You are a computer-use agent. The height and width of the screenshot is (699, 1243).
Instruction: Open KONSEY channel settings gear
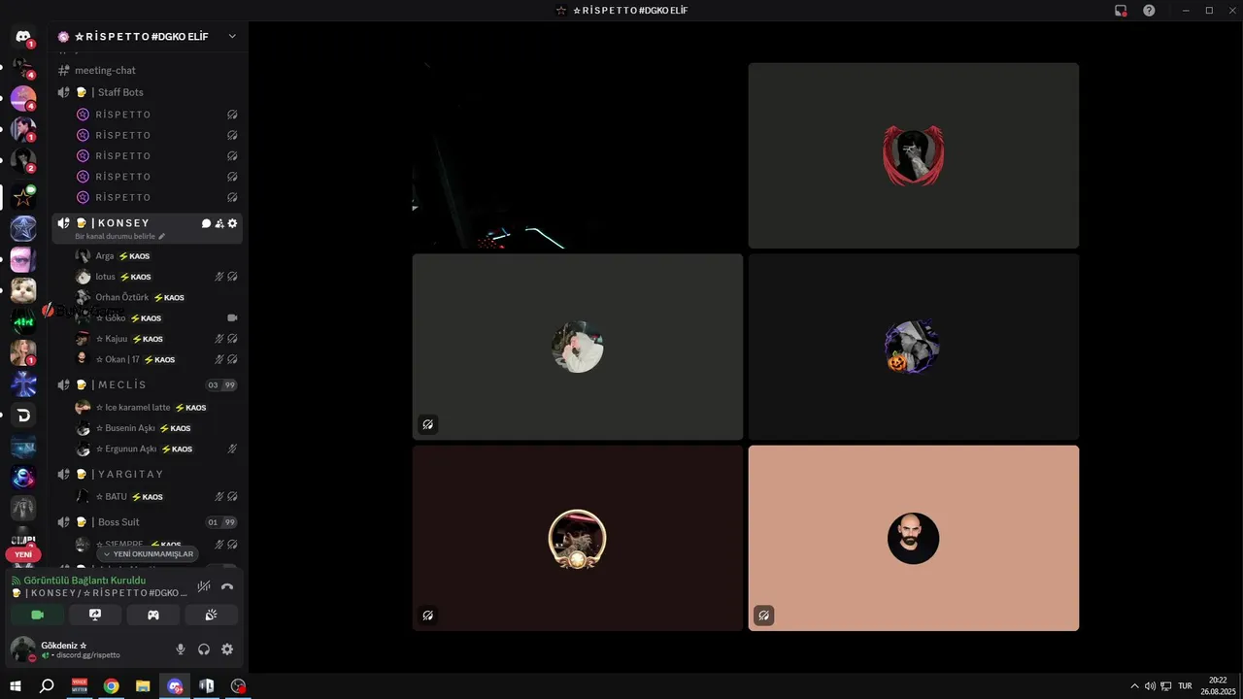pyautogui.click(x=232, y=223)
